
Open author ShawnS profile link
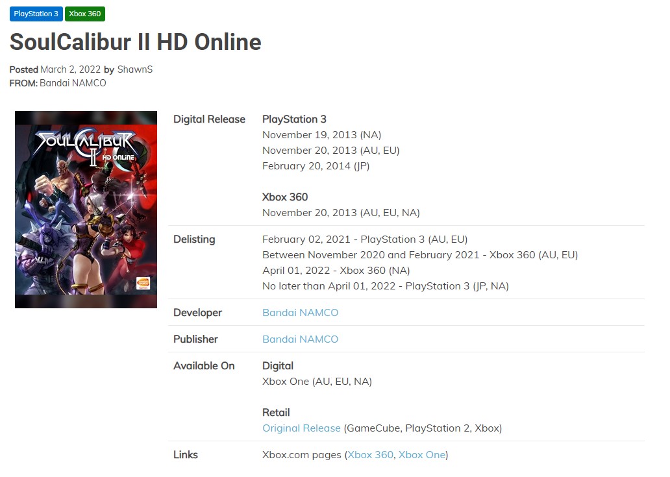135,69
